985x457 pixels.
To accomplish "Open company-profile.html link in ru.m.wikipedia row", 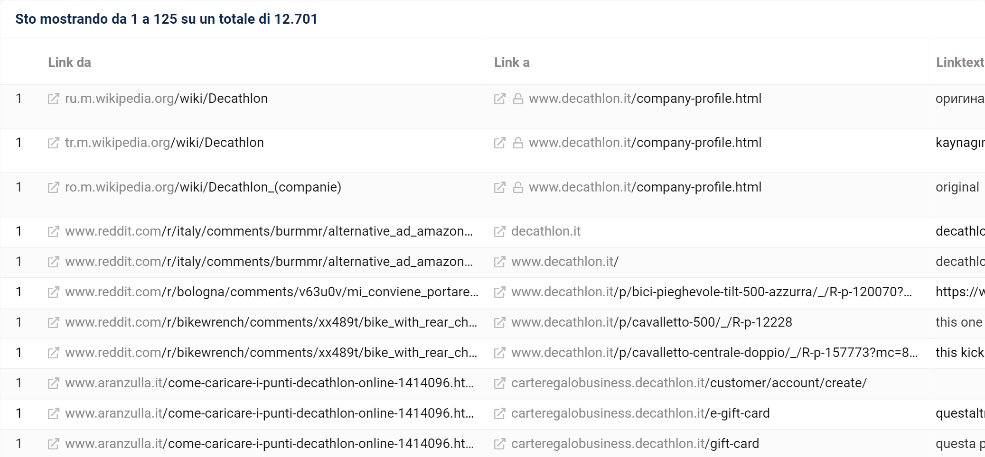I will pyautogui.click(x=645, y=99).
